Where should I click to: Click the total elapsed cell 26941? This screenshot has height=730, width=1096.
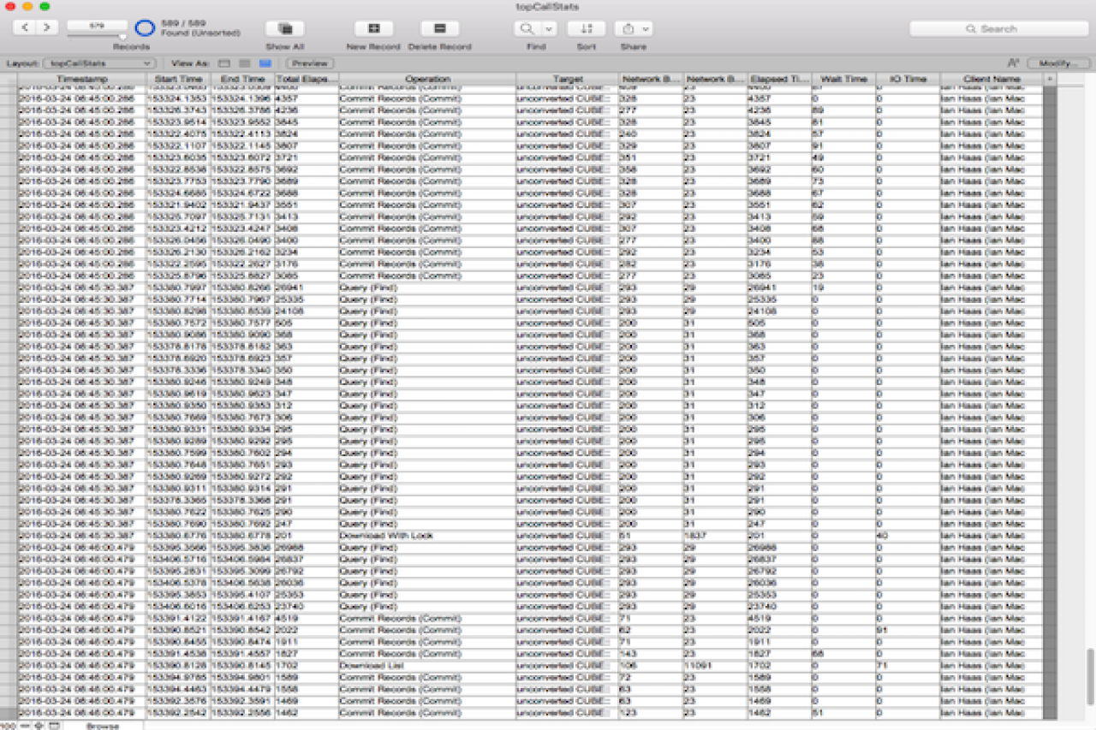(307, 288)
